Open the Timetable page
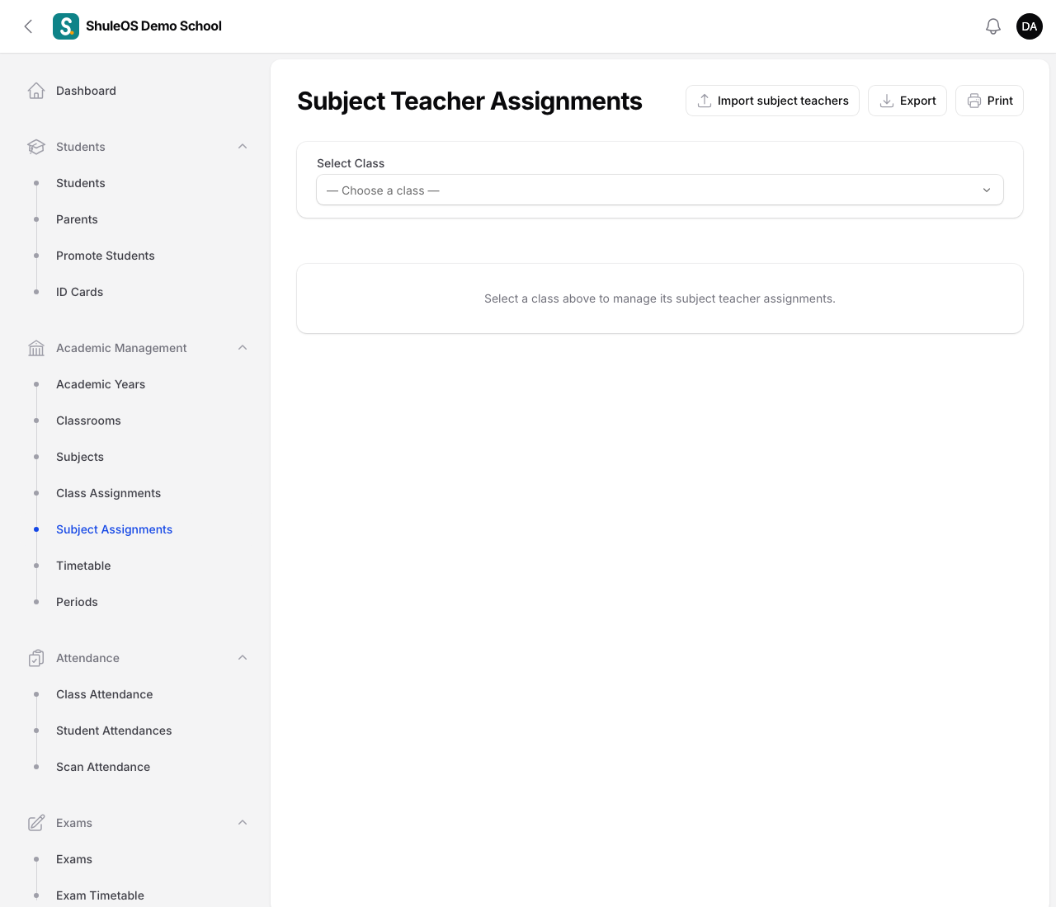The image size is (1056, 907). coord(83,566)
